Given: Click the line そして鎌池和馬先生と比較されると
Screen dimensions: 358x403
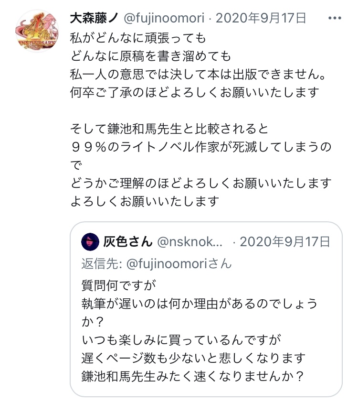Looking at the screenshot, I should pos(170,129).
